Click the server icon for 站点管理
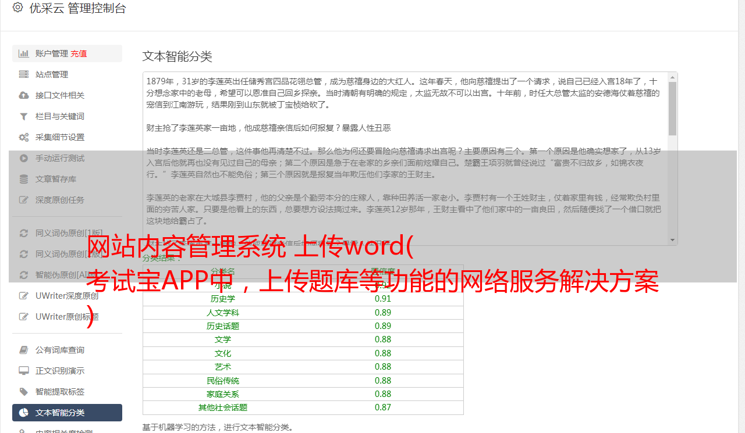745x433 pixels. [x=23, y=74]
